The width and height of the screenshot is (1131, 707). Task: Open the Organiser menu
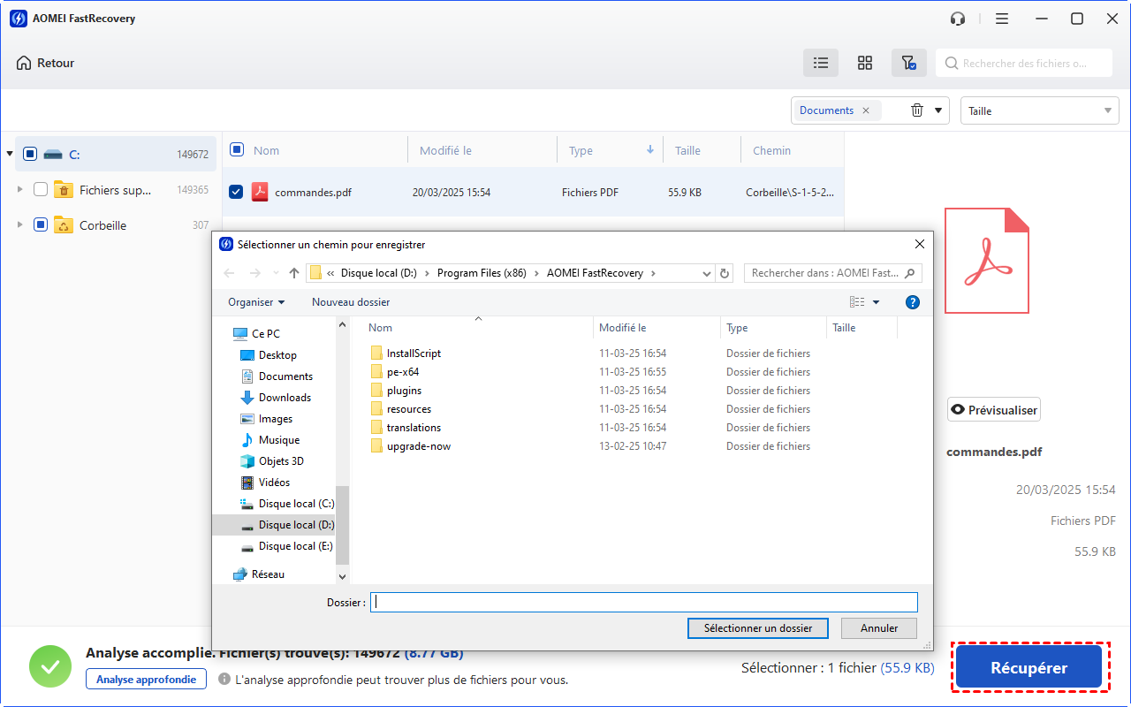(x=256, y=302)
